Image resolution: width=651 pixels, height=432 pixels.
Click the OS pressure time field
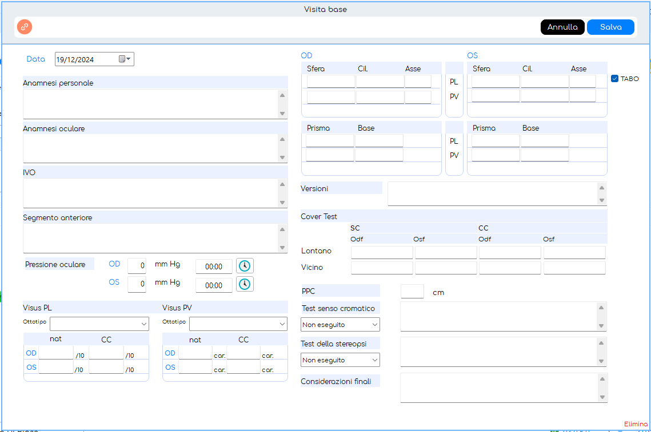[214, 285]
